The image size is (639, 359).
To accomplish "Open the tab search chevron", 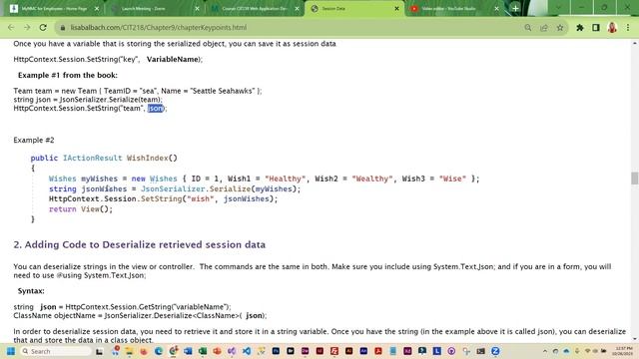I will pyautogui.click(x=558, y=8).
